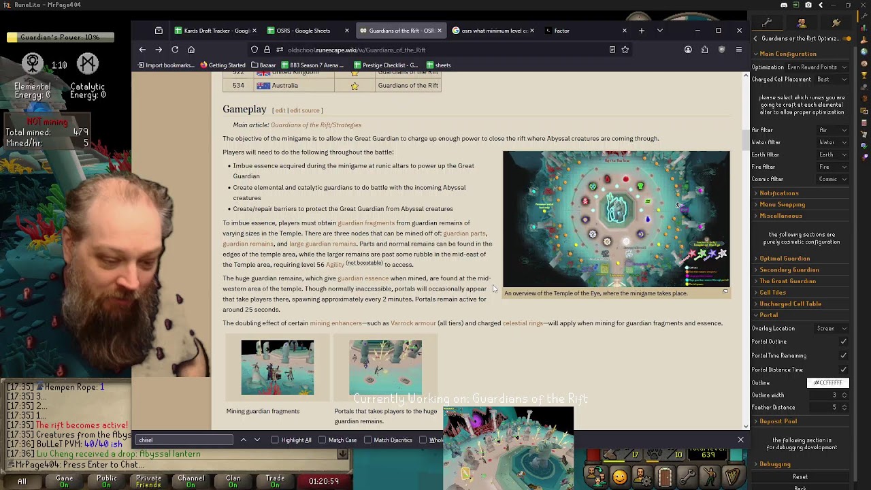
Task: Click the Discord icon in RuneLite title bar
Action: pos(784,5)
